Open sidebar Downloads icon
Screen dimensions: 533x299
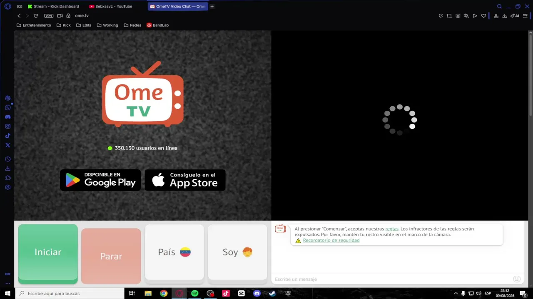click(x=7, y=169)
